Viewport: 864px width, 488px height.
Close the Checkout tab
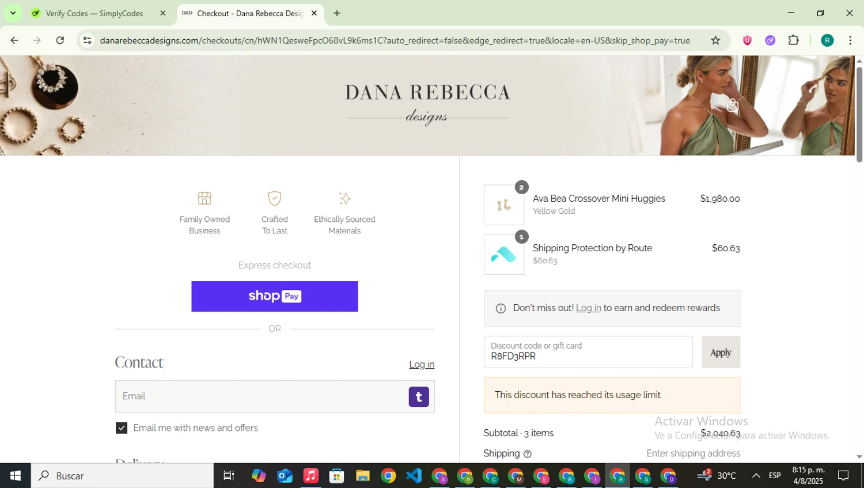[314, 13]
